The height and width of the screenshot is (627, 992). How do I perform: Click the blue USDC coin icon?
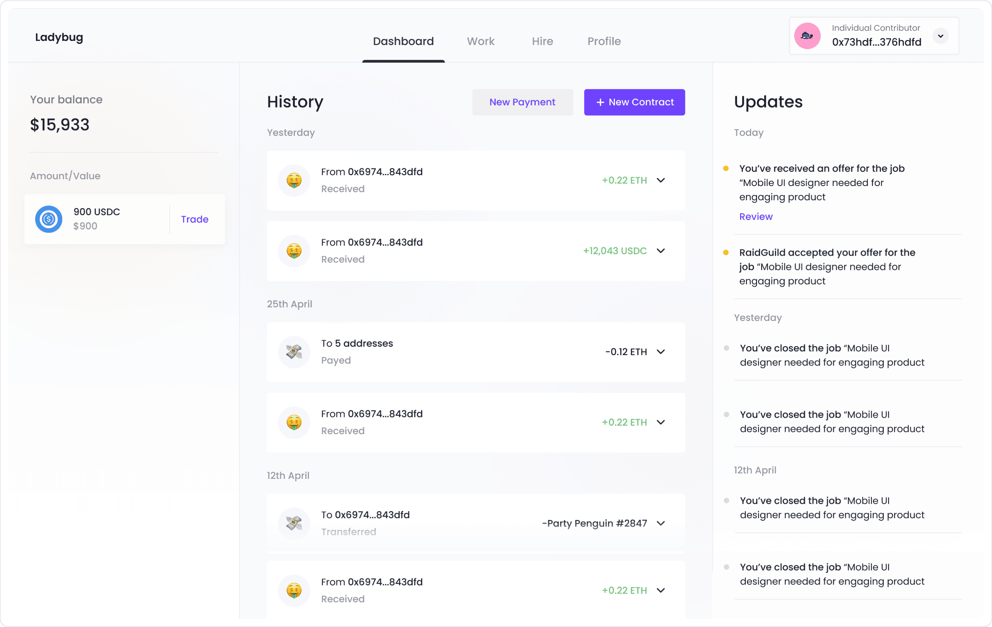pos(49,219)
